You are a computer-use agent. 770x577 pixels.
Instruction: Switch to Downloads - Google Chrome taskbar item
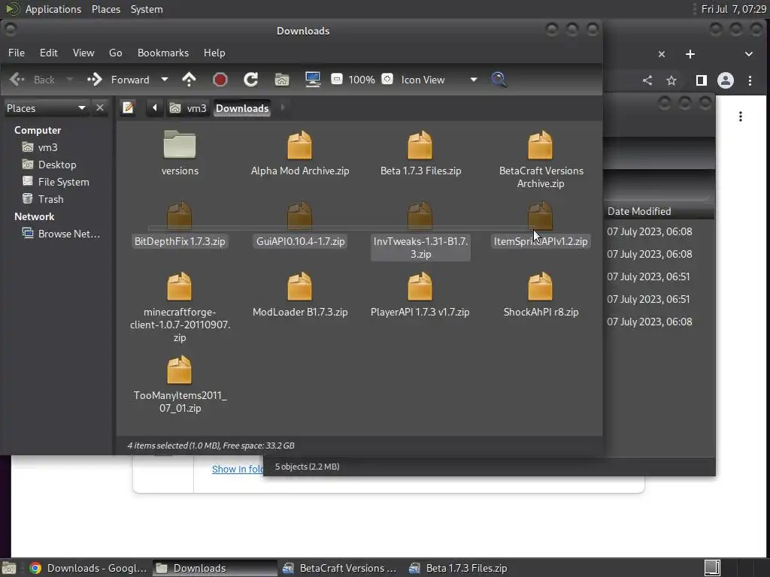coord(89,568)
